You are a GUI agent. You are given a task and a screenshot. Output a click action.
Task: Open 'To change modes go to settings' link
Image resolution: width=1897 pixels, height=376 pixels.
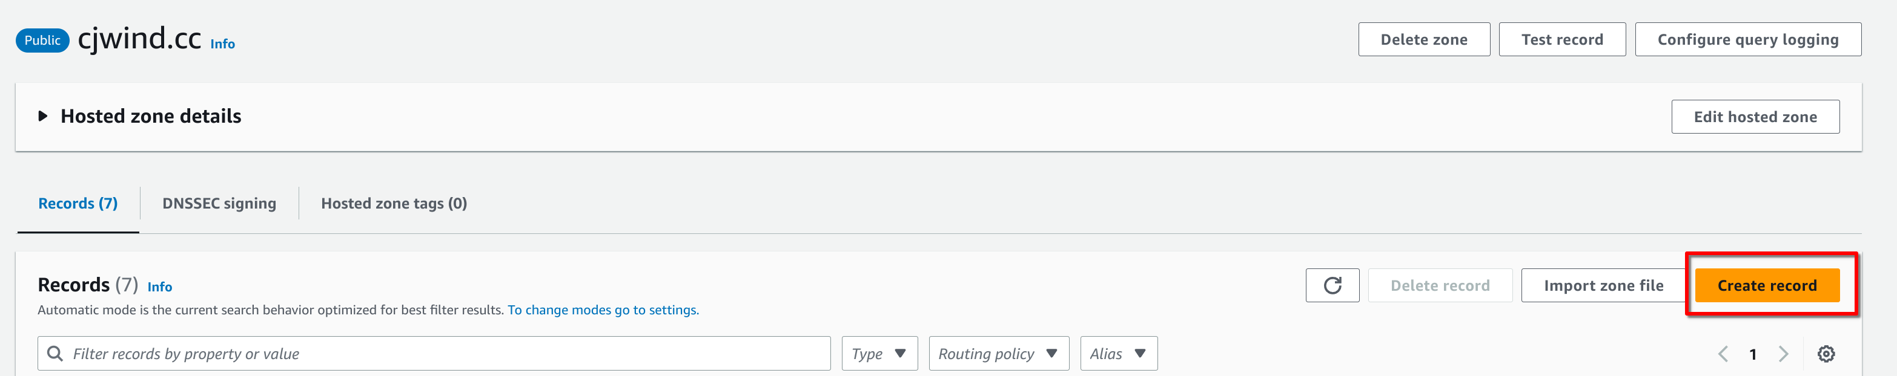click(603, 310)
